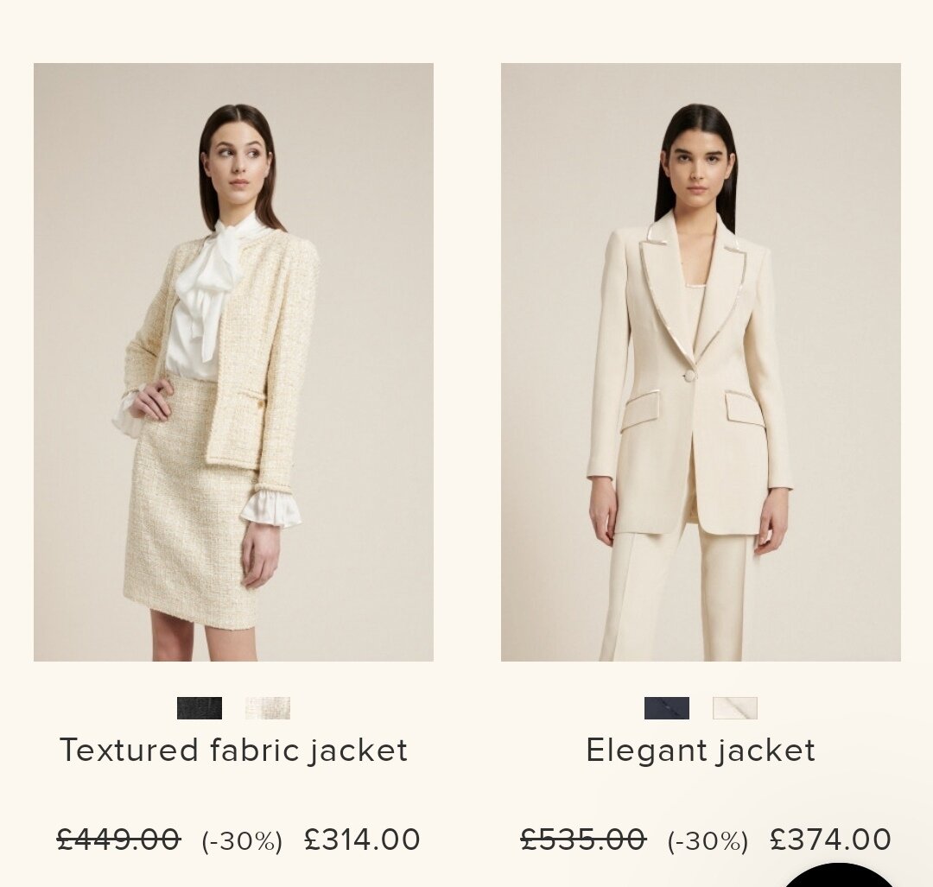Click the crossed-out £449.00 price
Viewport: 933px width, 887px height.
point(119,839)
